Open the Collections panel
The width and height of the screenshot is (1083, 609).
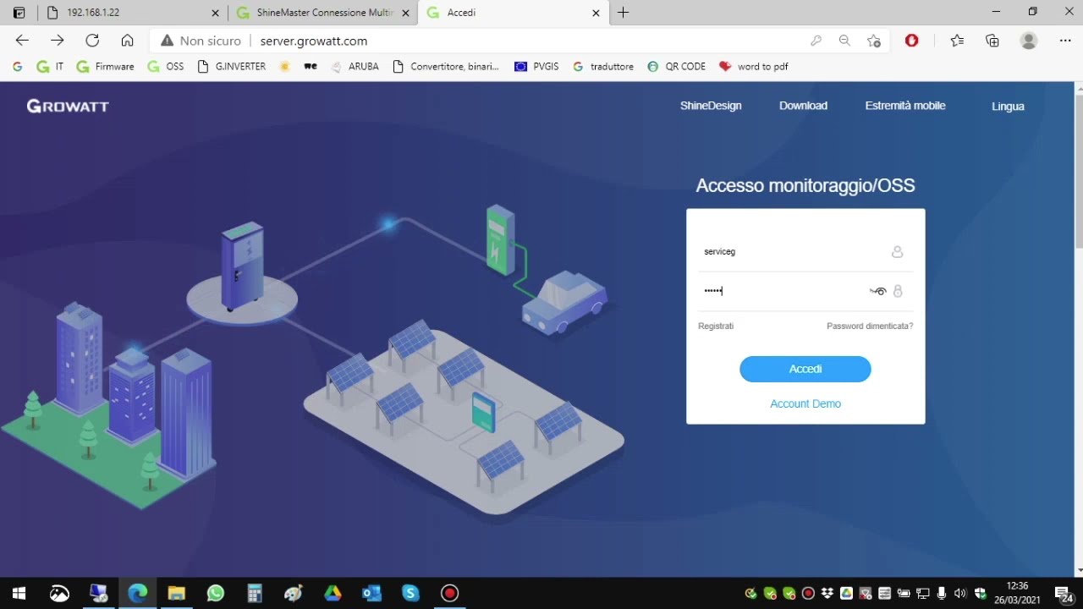click(992, 41)
